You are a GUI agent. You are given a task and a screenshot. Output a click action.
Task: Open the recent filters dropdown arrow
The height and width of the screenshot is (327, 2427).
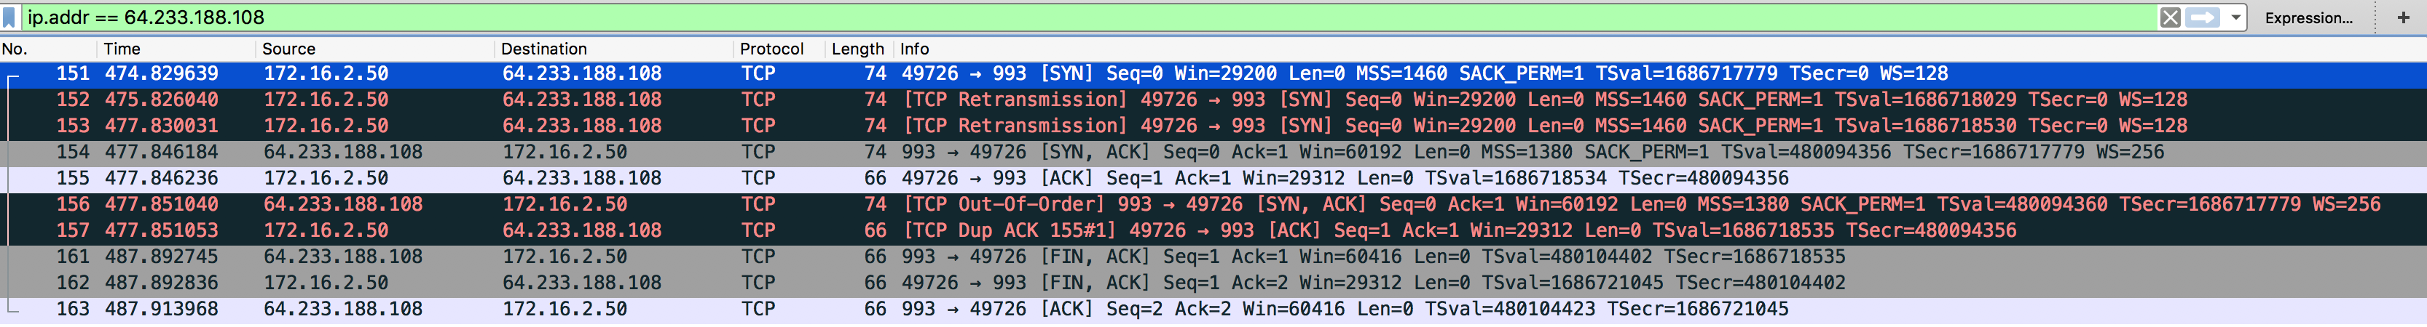pyautogui.click(x=2235, y=18)
